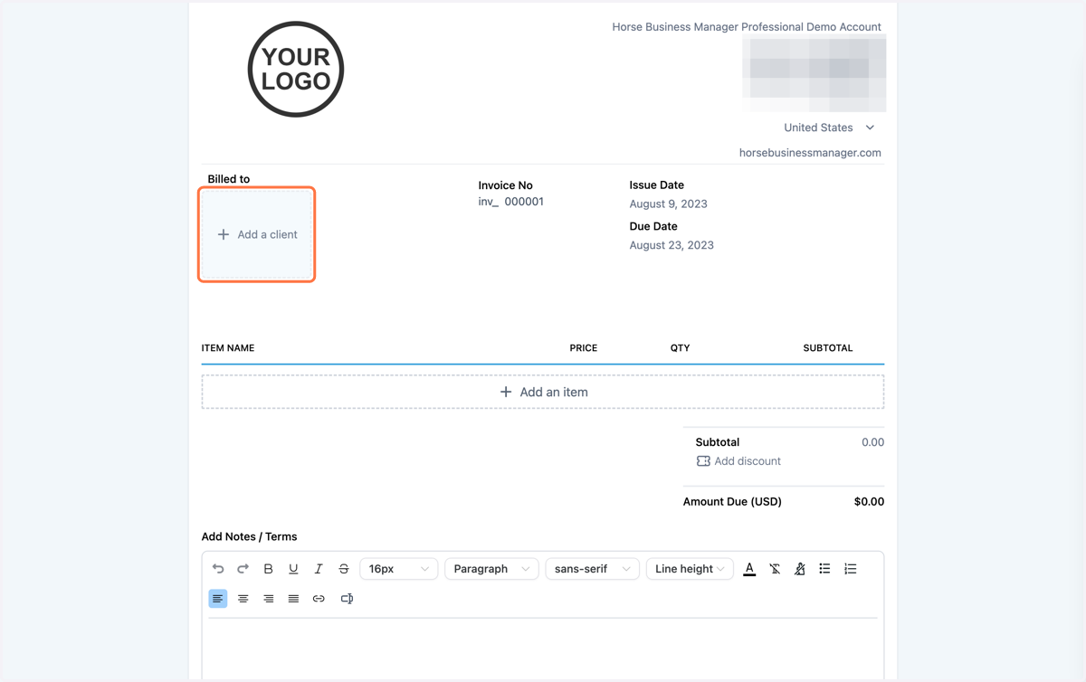Image resolution: width=1086 pixels, height=682 pixels.
Task: Click the plus icon in Add an item
Action: click(x=506, y=393)
